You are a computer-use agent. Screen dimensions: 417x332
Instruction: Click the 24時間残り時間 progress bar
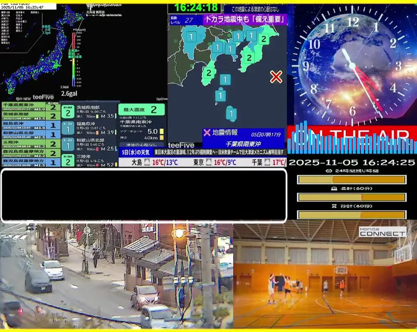coord(351,180)
